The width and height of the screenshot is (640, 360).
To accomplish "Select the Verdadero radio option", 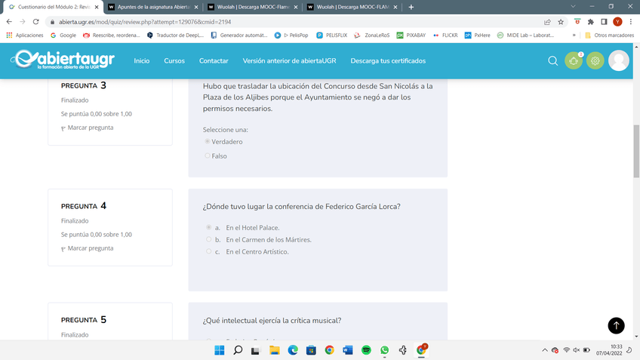I will (208, 141).
